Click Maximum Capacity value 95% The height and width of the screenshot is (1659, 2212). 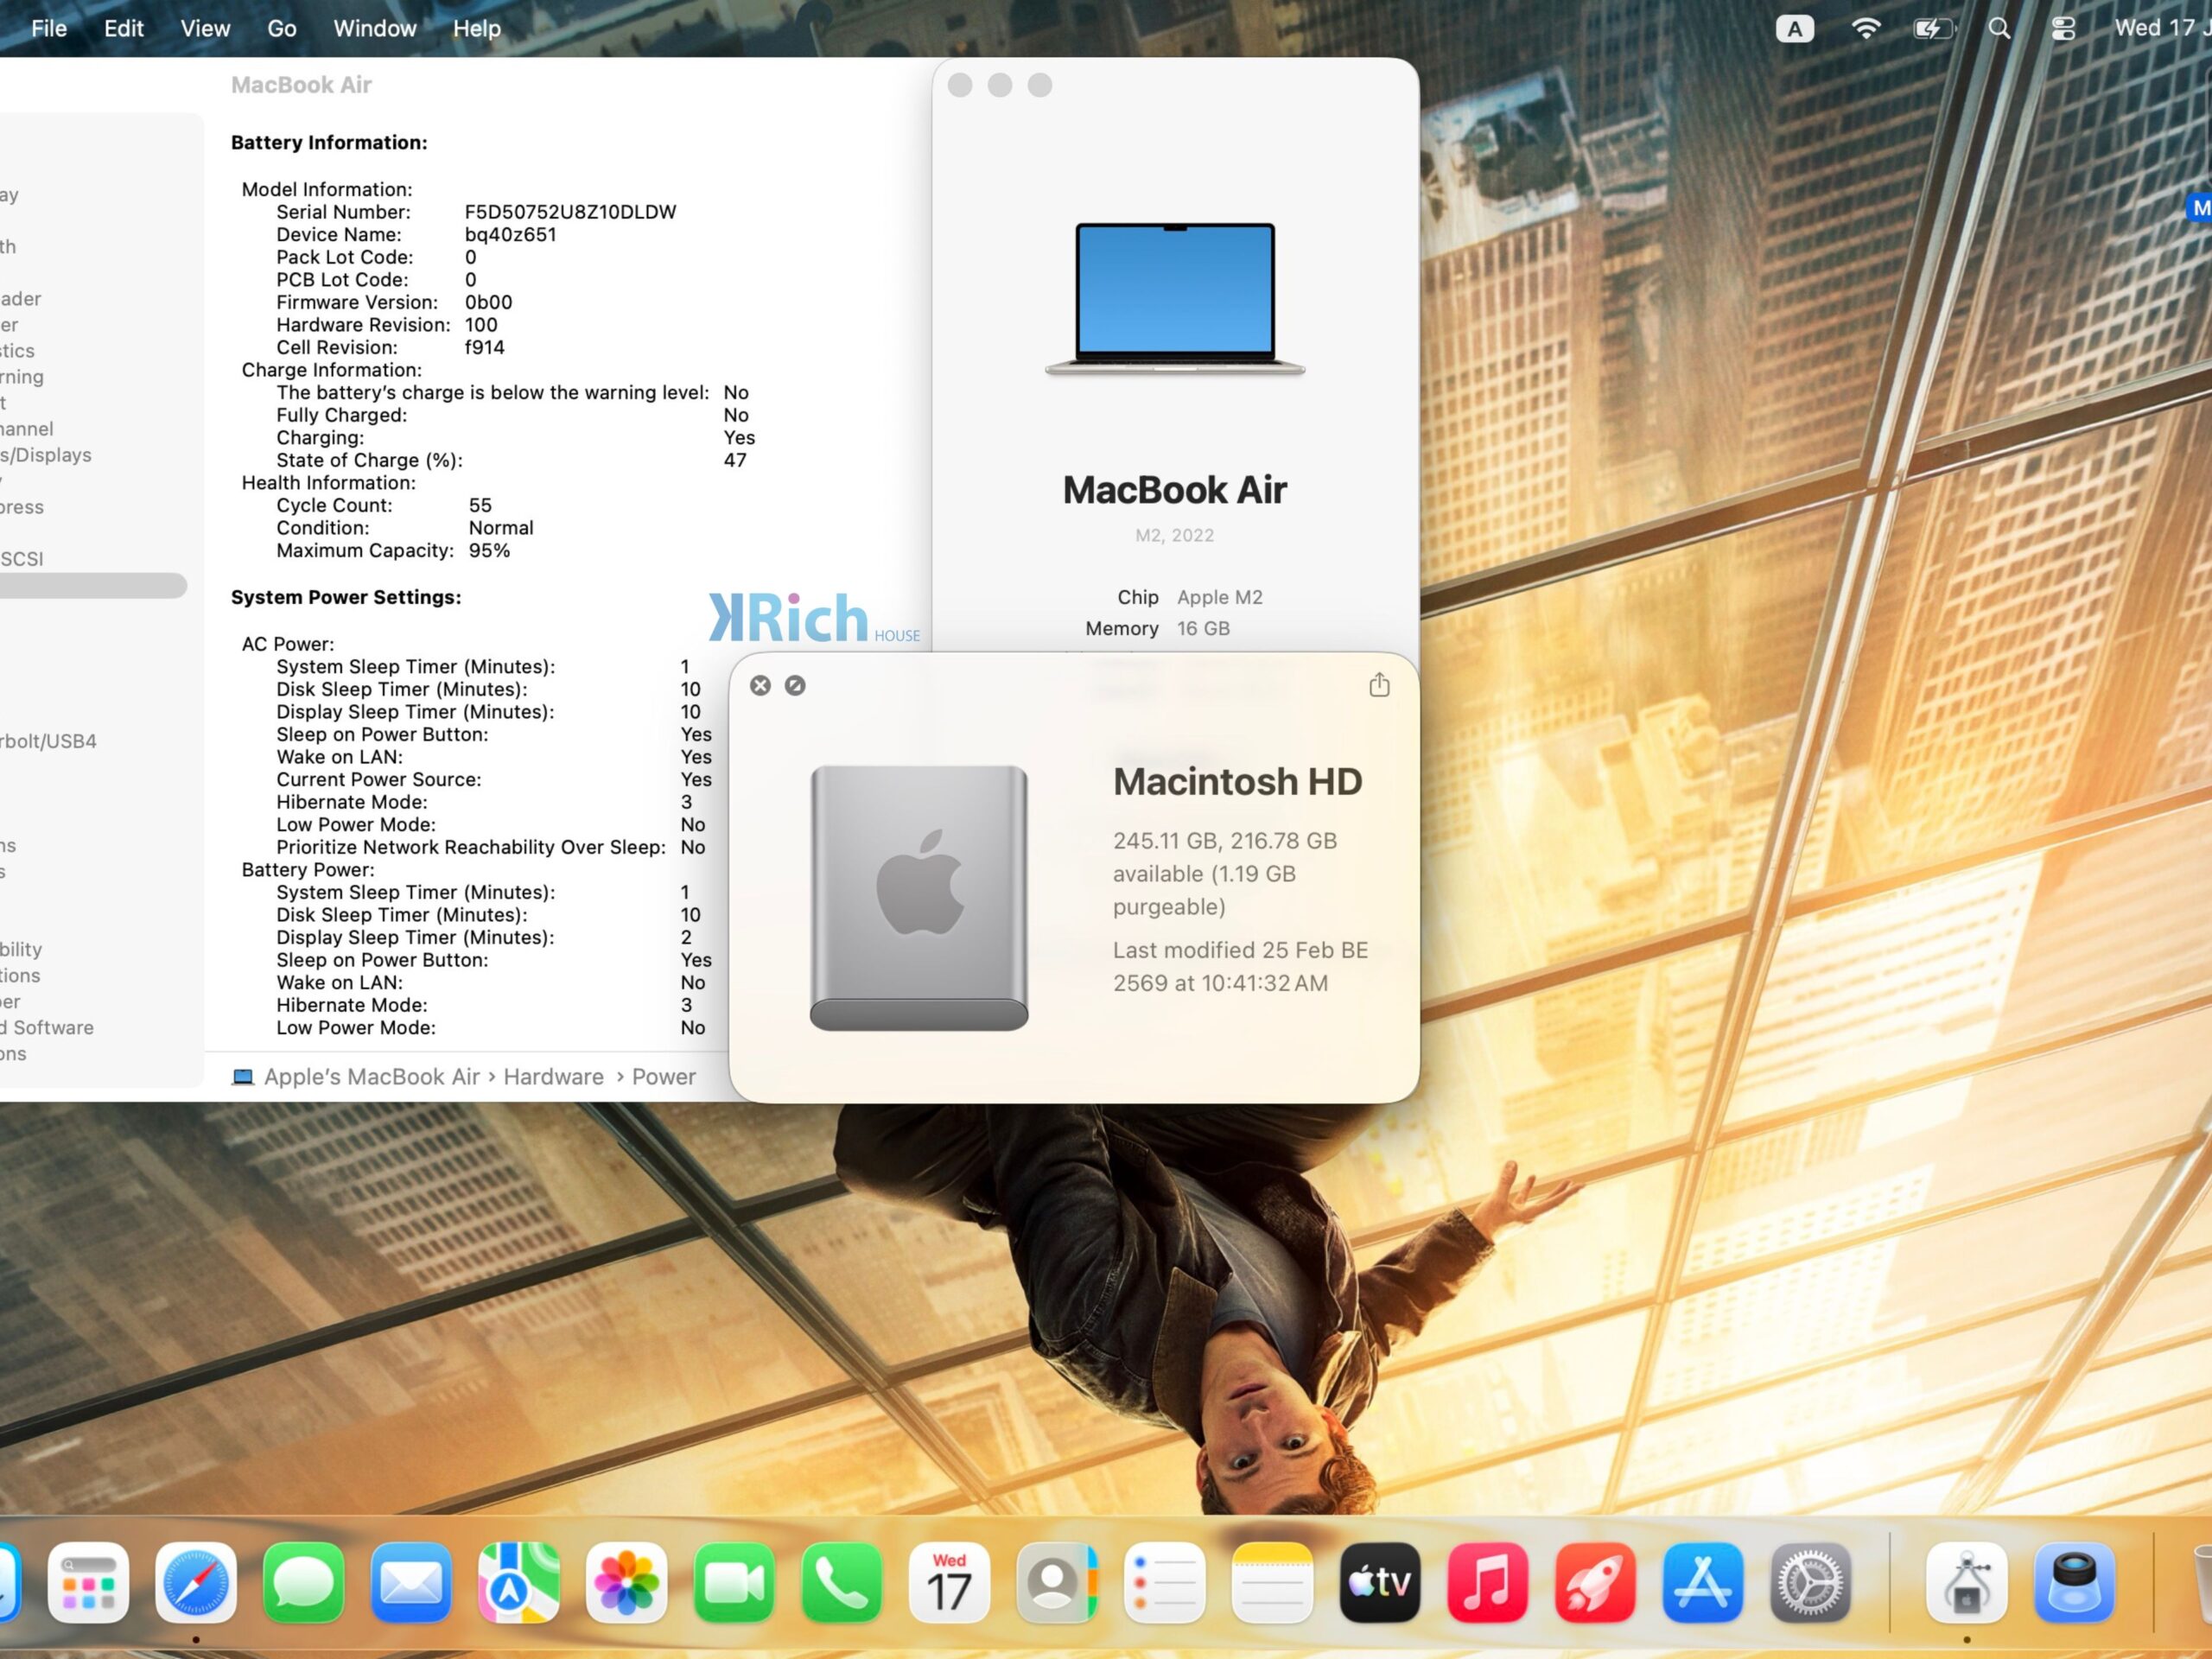489,550
